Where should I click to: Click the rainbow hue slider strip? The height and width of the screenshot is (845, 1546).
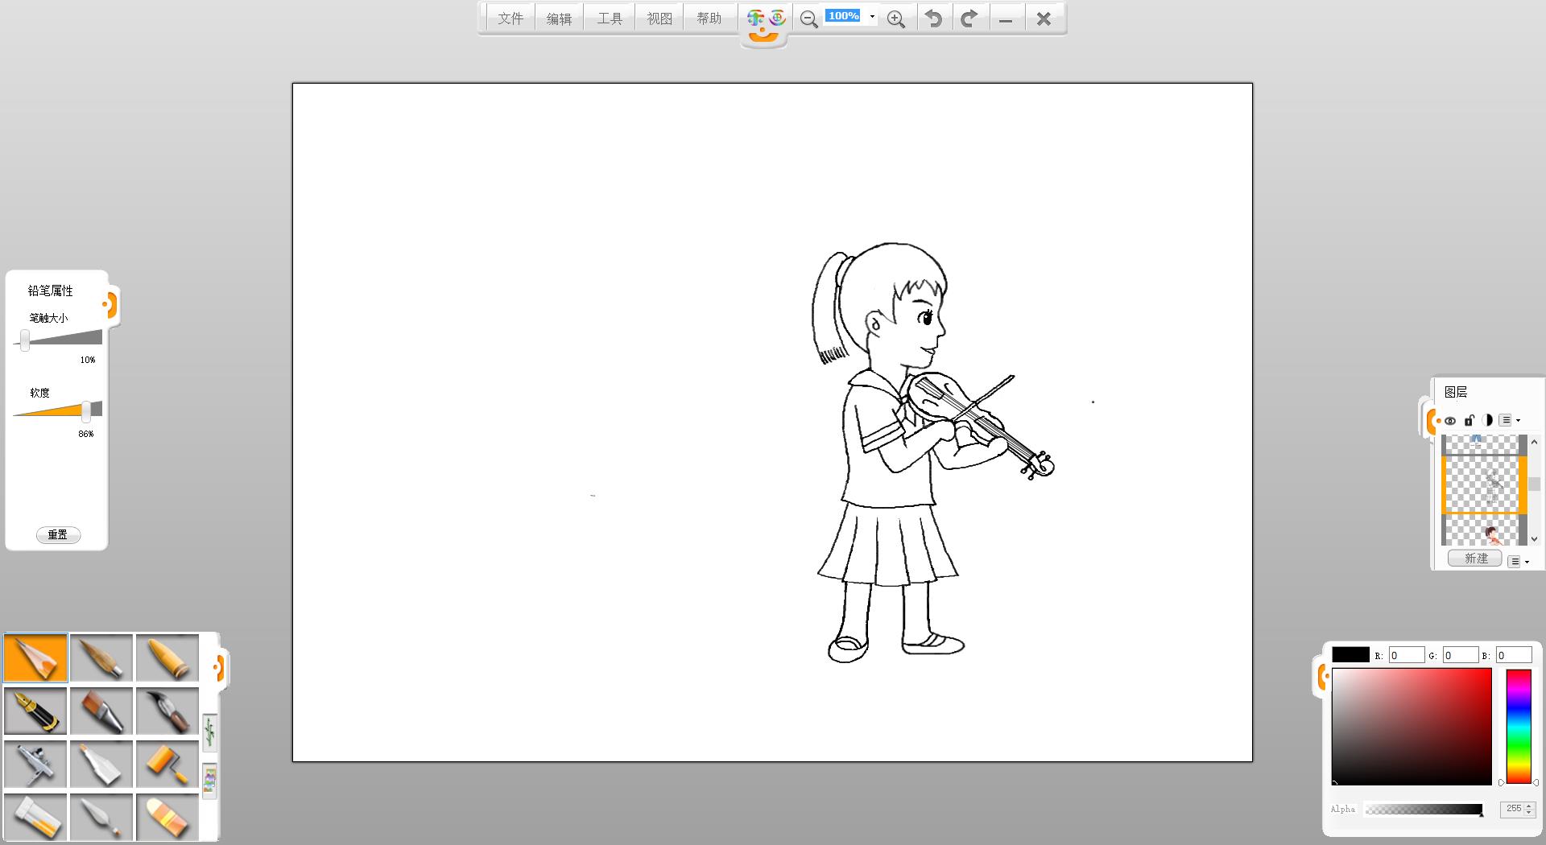1518,726
